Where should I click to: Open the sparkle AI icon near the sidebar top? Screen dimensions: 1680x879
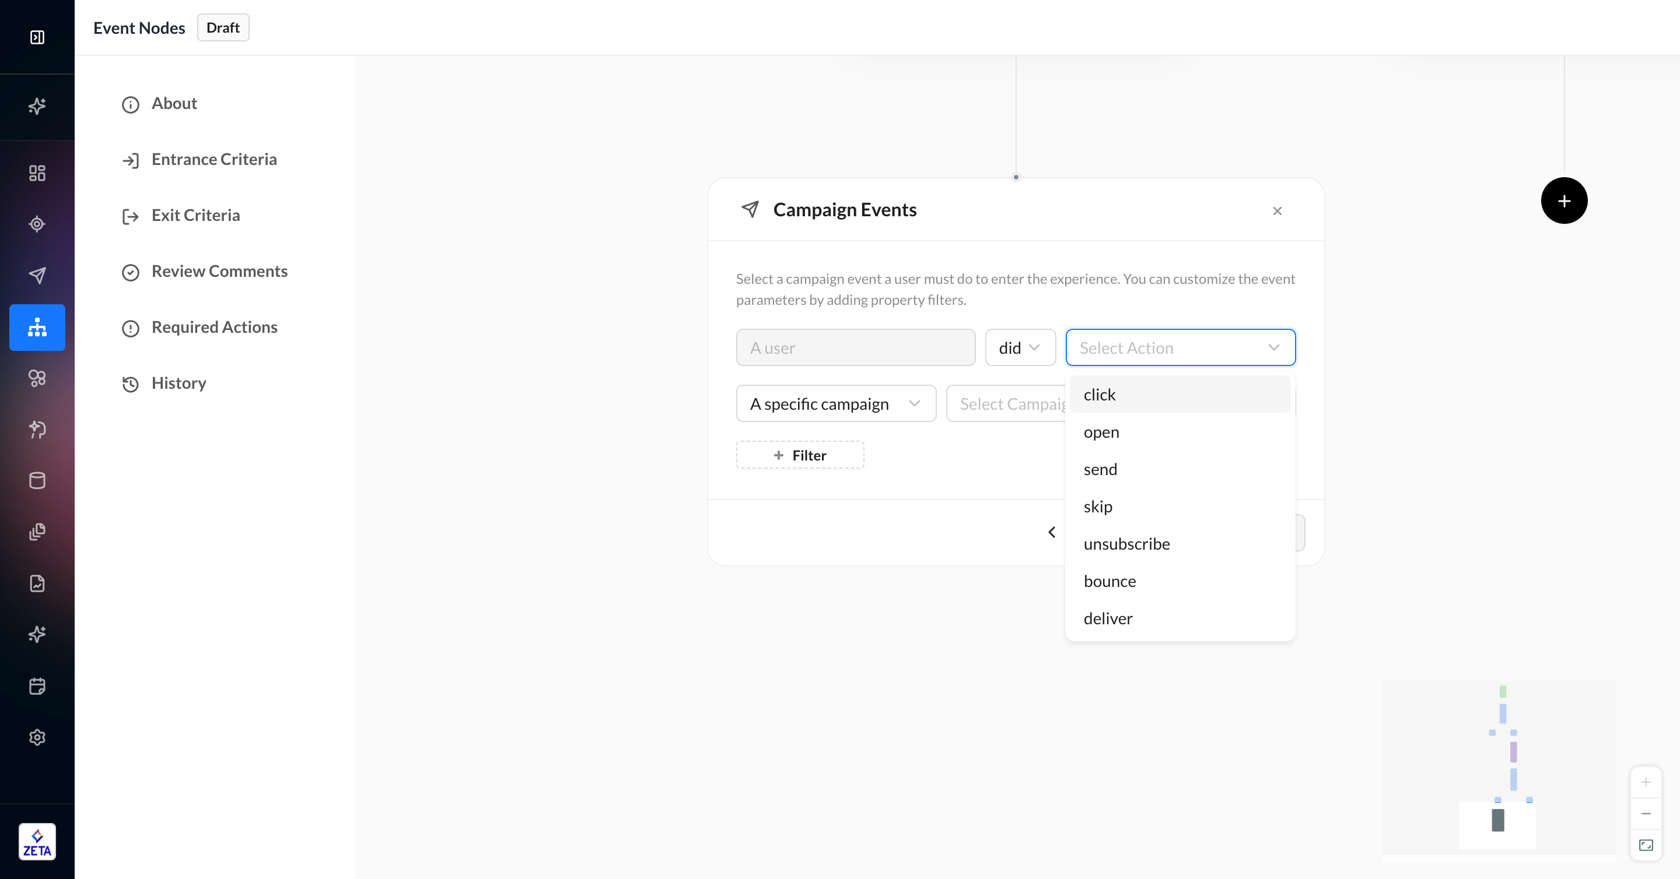tap(37, 106)
